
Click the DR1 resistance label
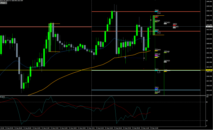(157, 16)
